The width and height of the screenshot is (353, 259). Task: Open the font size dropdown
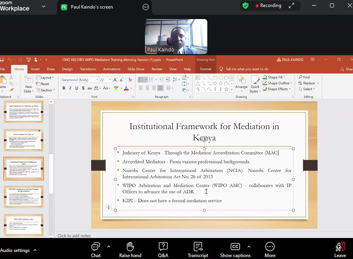pos(110,80)
